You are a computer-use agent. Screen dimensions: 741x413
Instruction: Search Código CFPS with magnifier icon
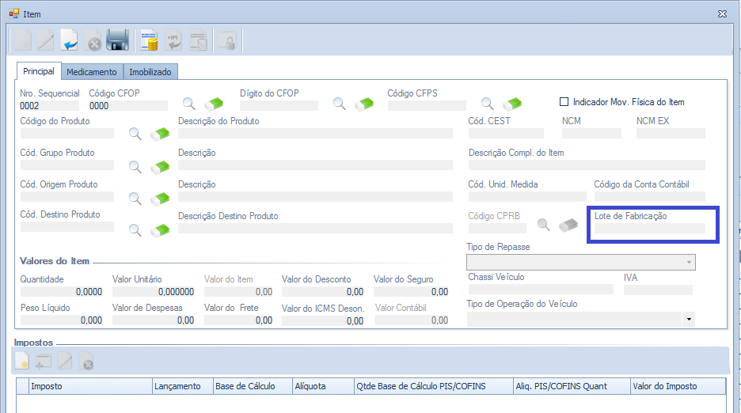[x=487, y=104]
